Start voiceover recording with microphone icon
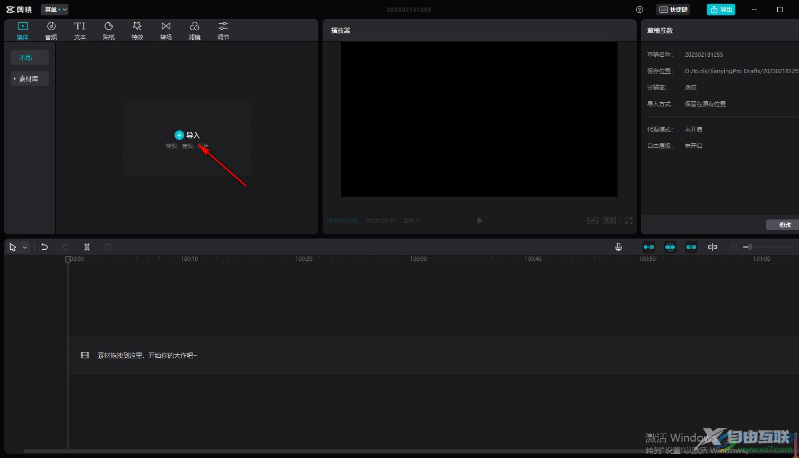Viewport: 799px width, 458px height. 619,247
